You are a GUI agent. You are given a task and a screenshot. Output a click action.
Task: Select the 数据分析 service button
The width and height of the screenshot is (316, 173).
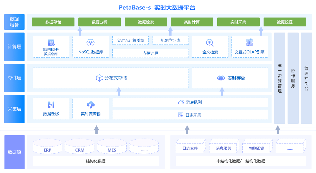point(100,22)
